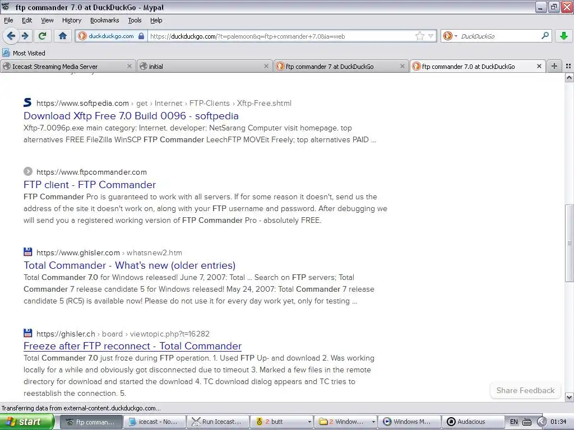Viewport: 574px width, 430px height.
Task: Open the File menu
Action: (8, 20)
